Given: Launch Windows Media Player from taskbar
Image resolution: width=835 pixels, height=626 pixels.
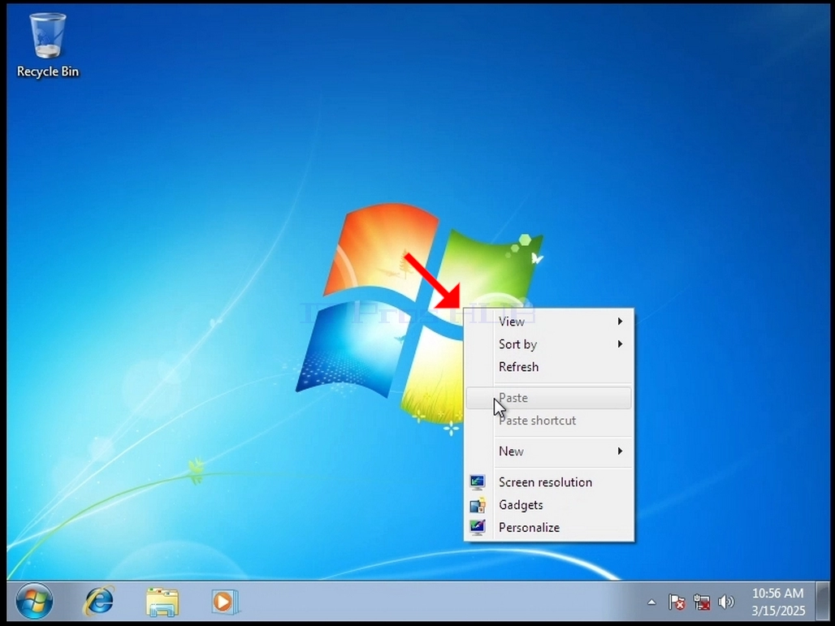Looking at the screenshot, I should 224,602.
